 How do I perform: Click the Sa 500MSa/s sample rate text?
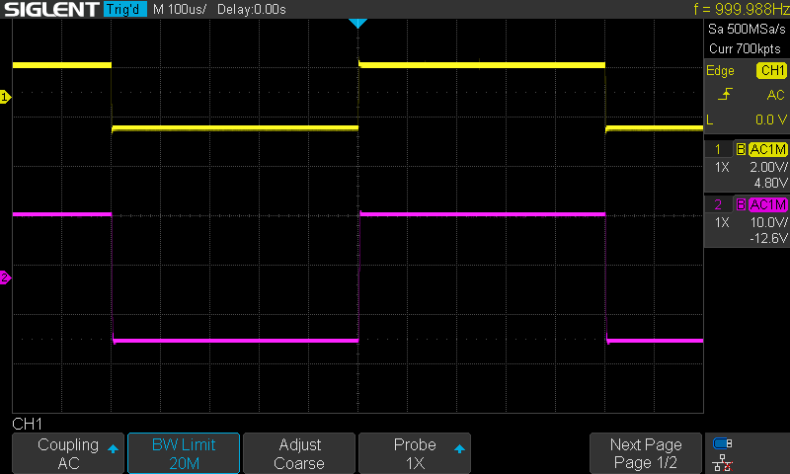tap(747, 30)
